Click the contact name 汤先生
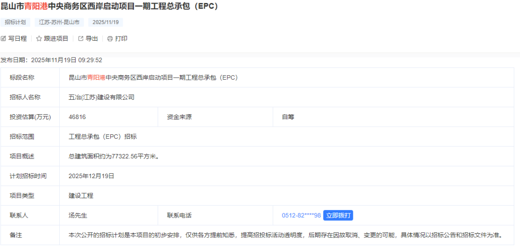The width and height of the screenshot is (520, 249). (x=78, y=215)
